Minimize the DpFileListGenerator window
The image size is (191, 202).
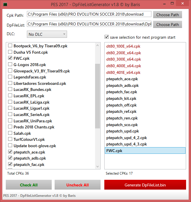tap(164, 4)
